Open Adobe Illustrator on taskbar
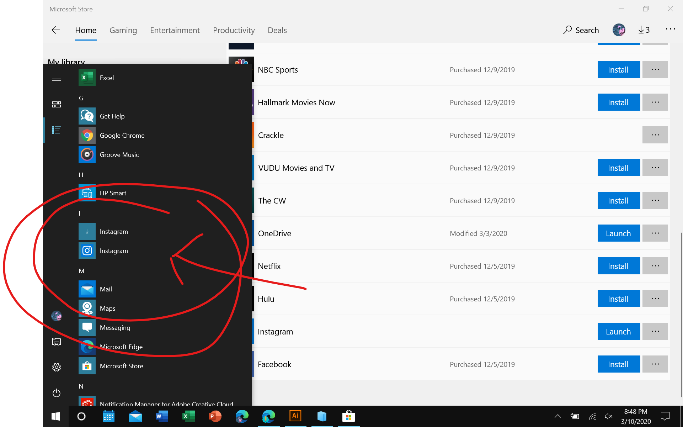683x427 pixels. (295, 416)
